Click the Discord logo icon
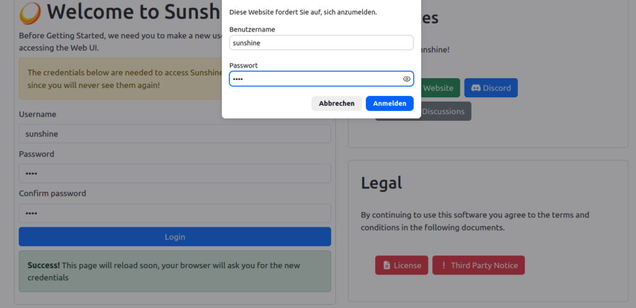The image size is (636, 308). pyautogui.click(x=476, y=88)
